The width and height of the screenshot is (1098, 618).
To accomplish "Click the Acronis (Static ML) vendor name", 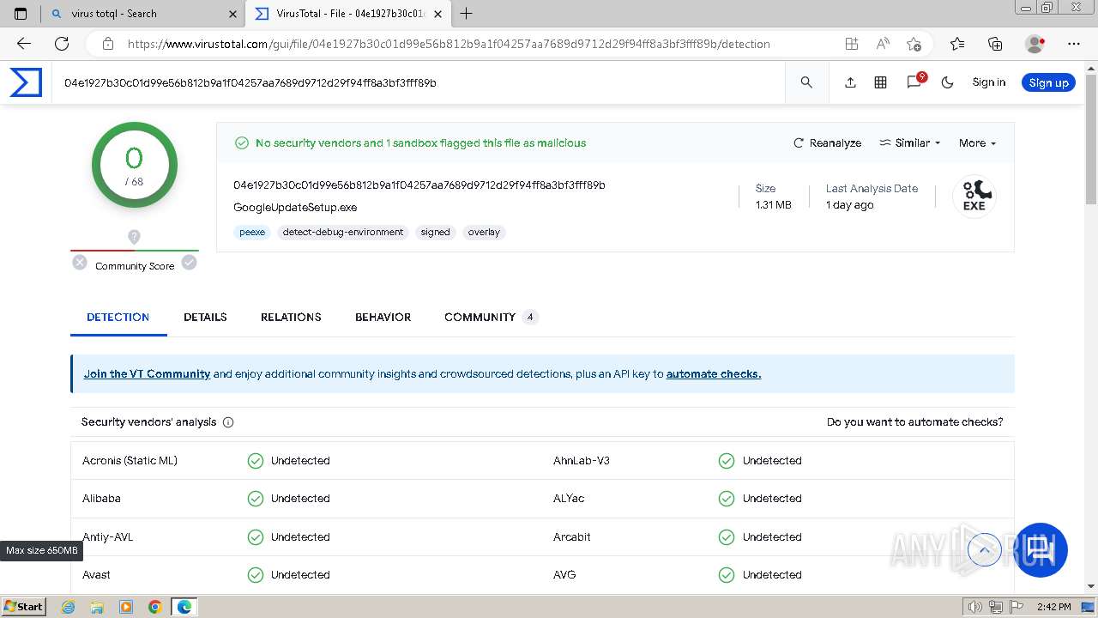I will coord(130,461).
